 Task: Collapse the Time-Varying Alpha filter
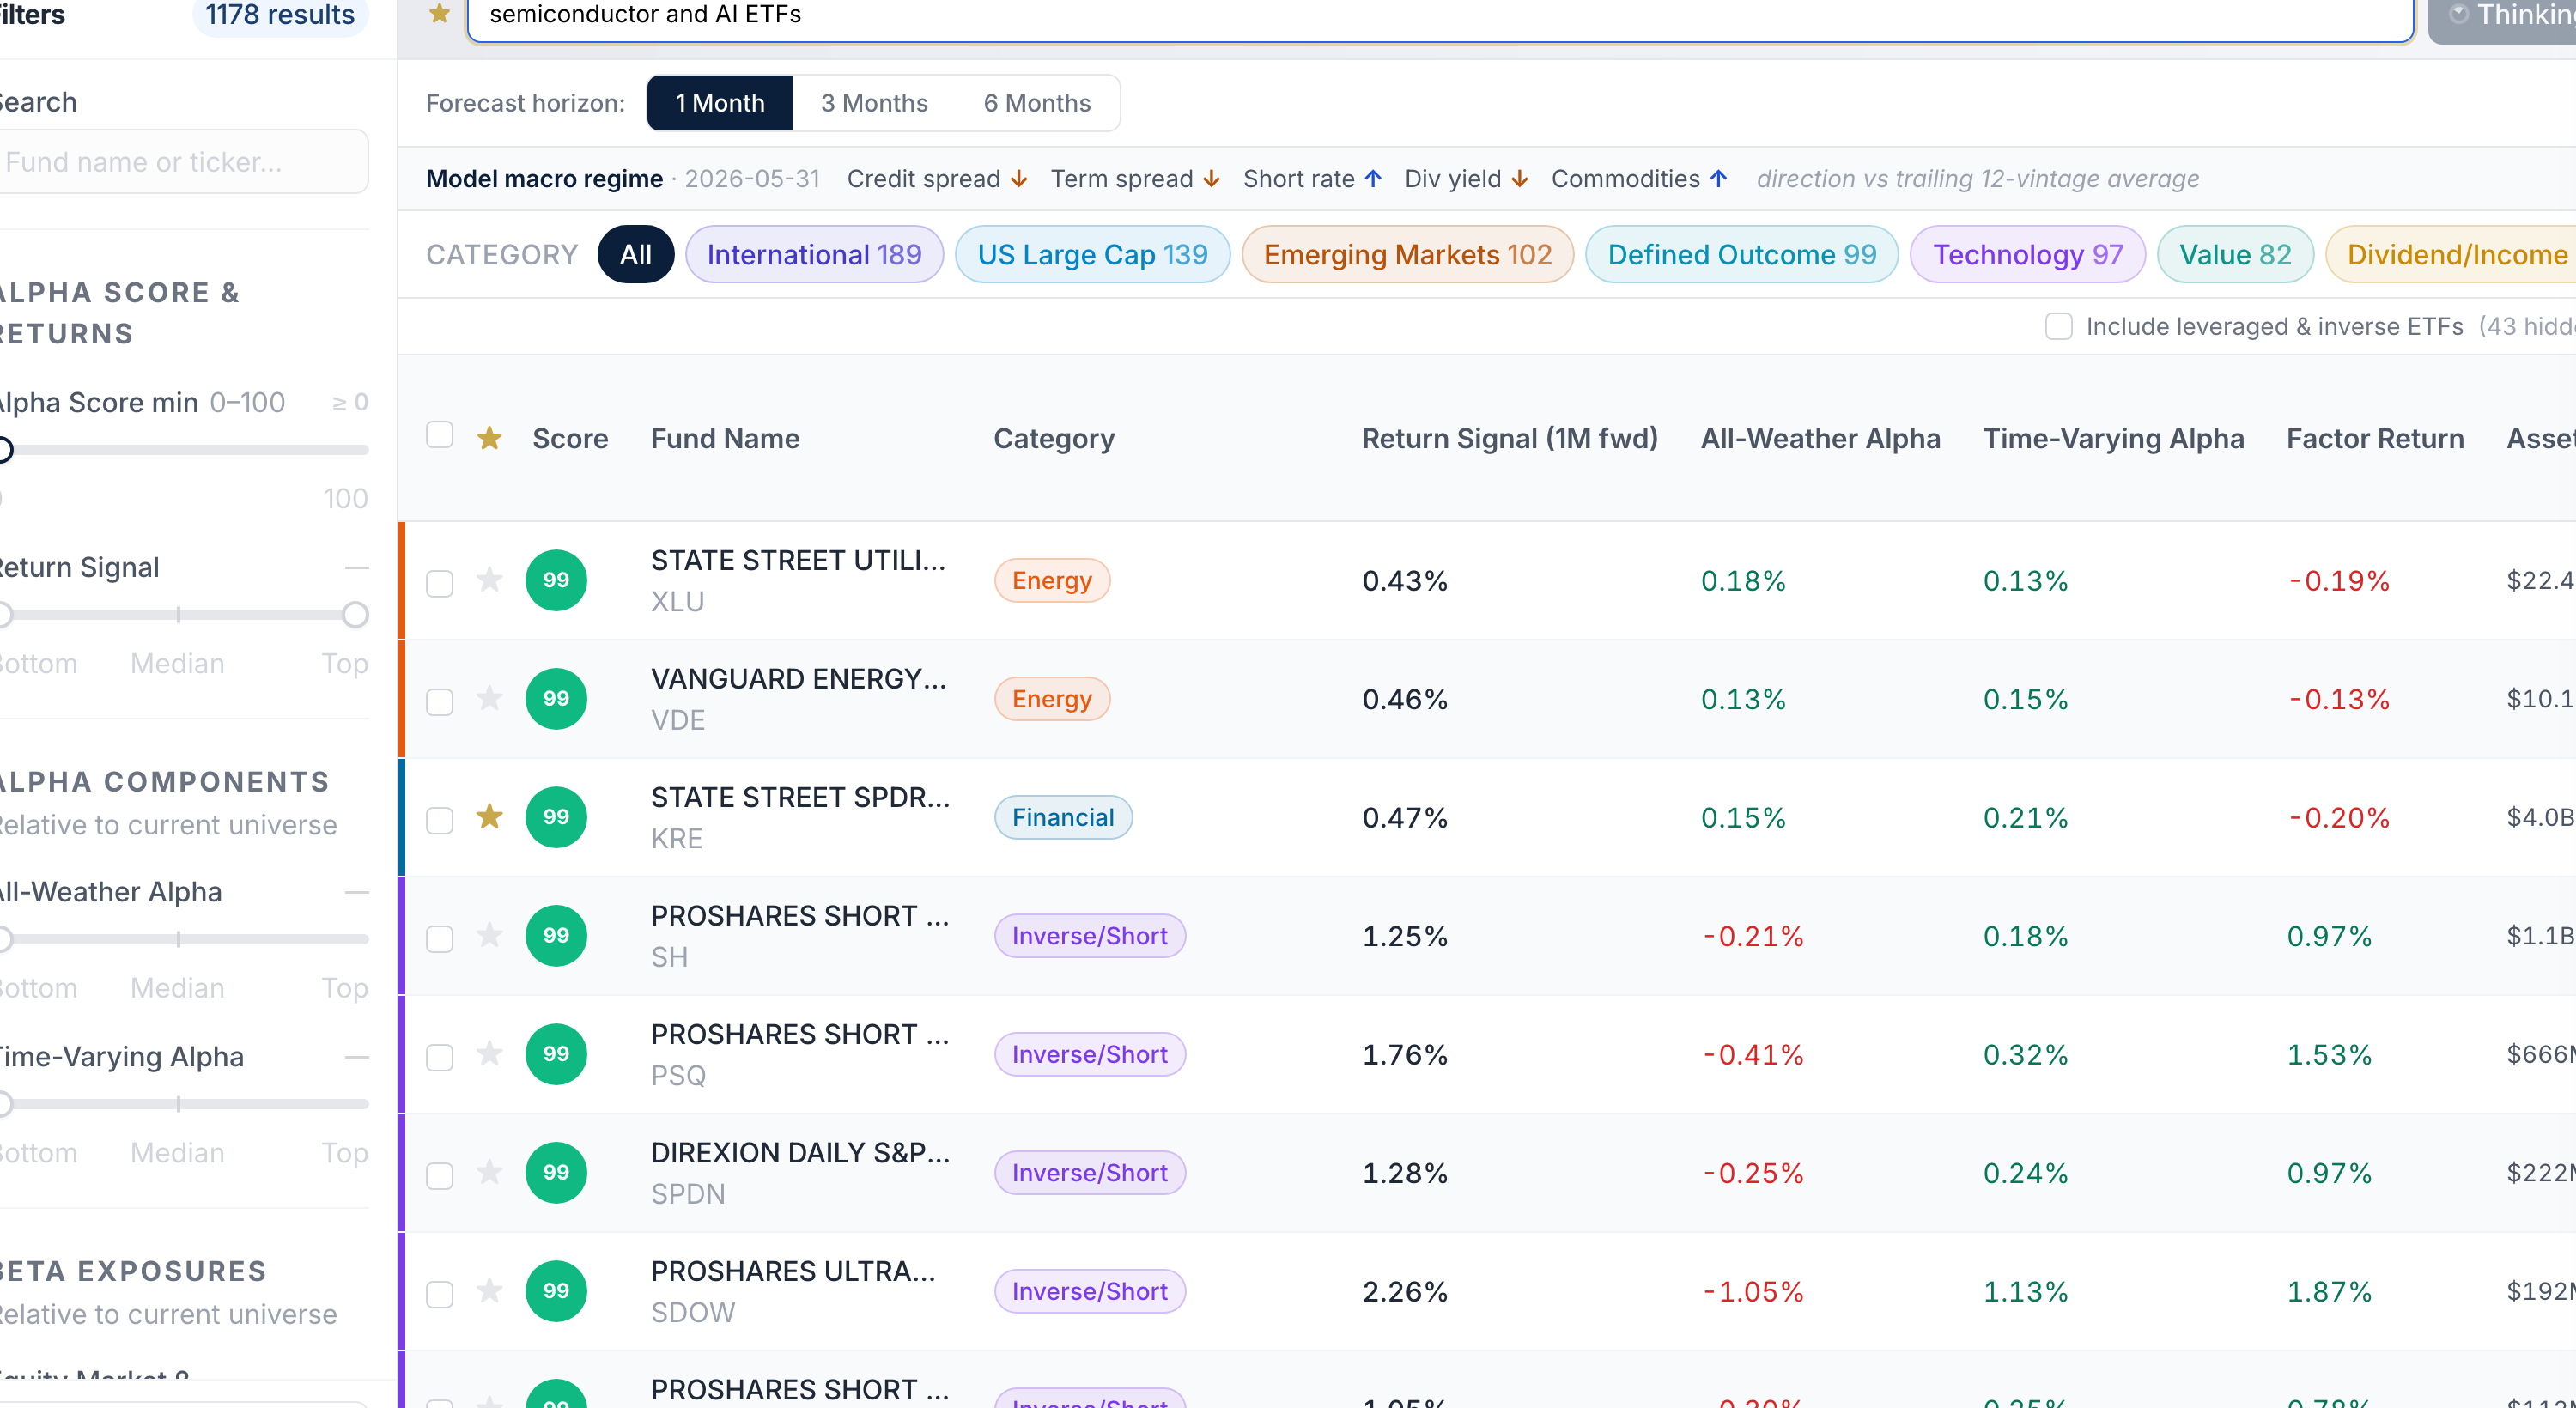click(357, 1057)
